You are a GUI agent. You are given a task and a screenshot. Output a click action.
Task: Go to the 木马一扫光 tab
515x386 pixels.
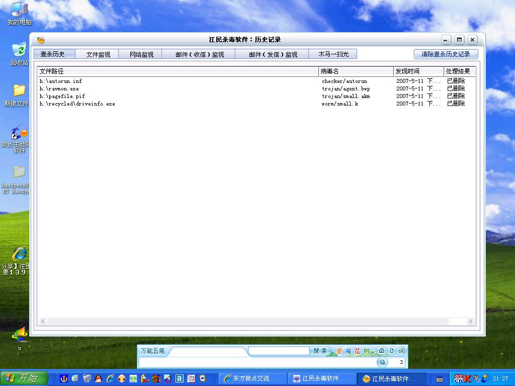coord(333,54)
